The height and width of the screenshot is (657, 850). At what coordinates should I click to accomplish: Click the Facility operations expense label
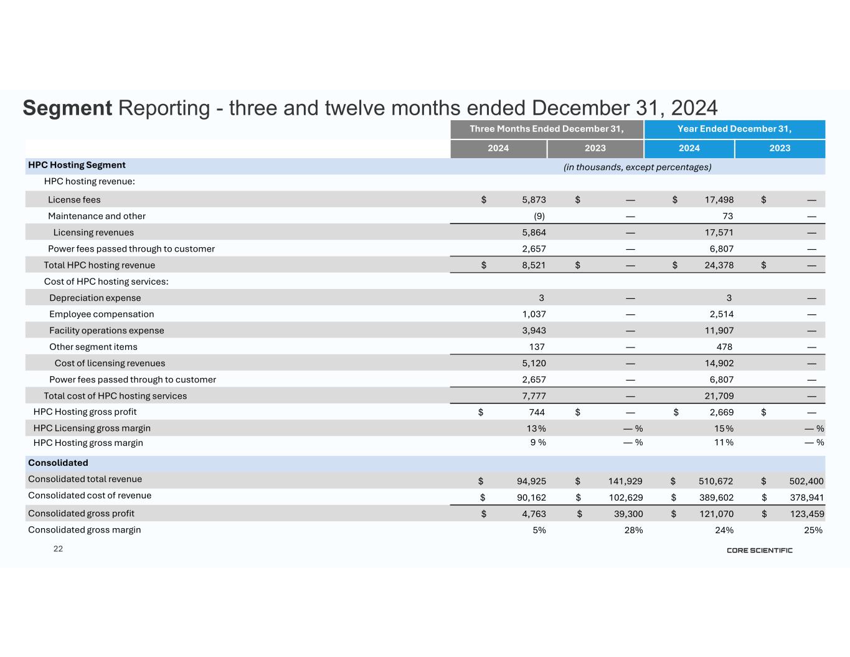click(x=106, y=331)
